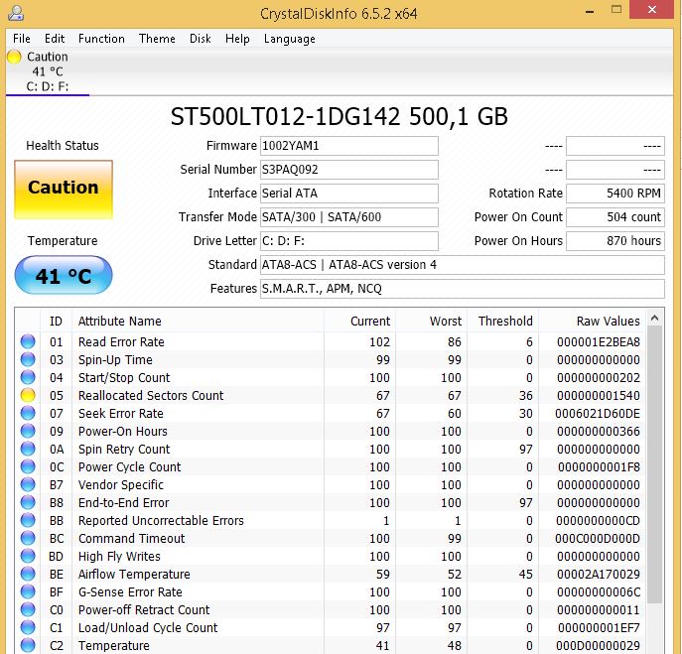Click blue status icon for Start/Stop Count
The image size is (682, 654).
point(28,377)
